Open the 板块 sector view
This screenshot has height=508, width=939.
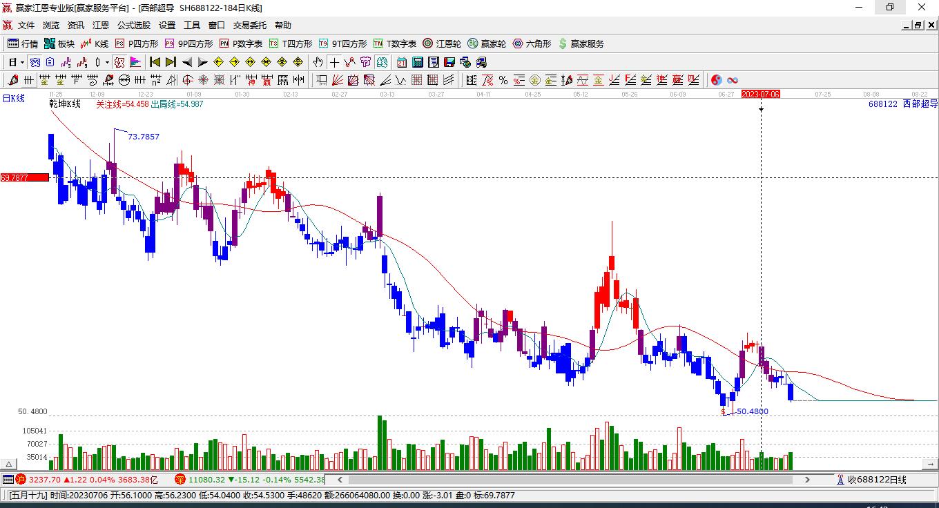click(x=59, y=43)
